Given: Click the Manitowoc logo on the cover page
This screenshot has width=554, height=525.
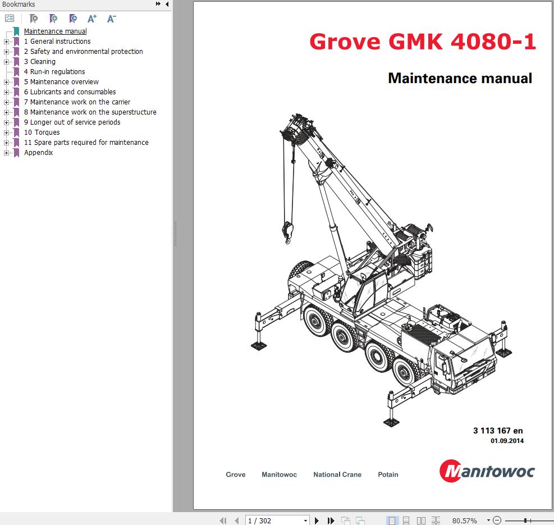Looking at the screenshot, I should 487,471.
